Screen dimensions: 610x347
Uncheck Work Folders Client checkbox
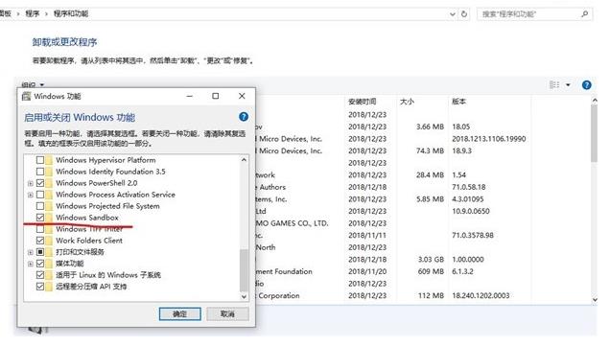pyautogui.click(x=40, y=241)
